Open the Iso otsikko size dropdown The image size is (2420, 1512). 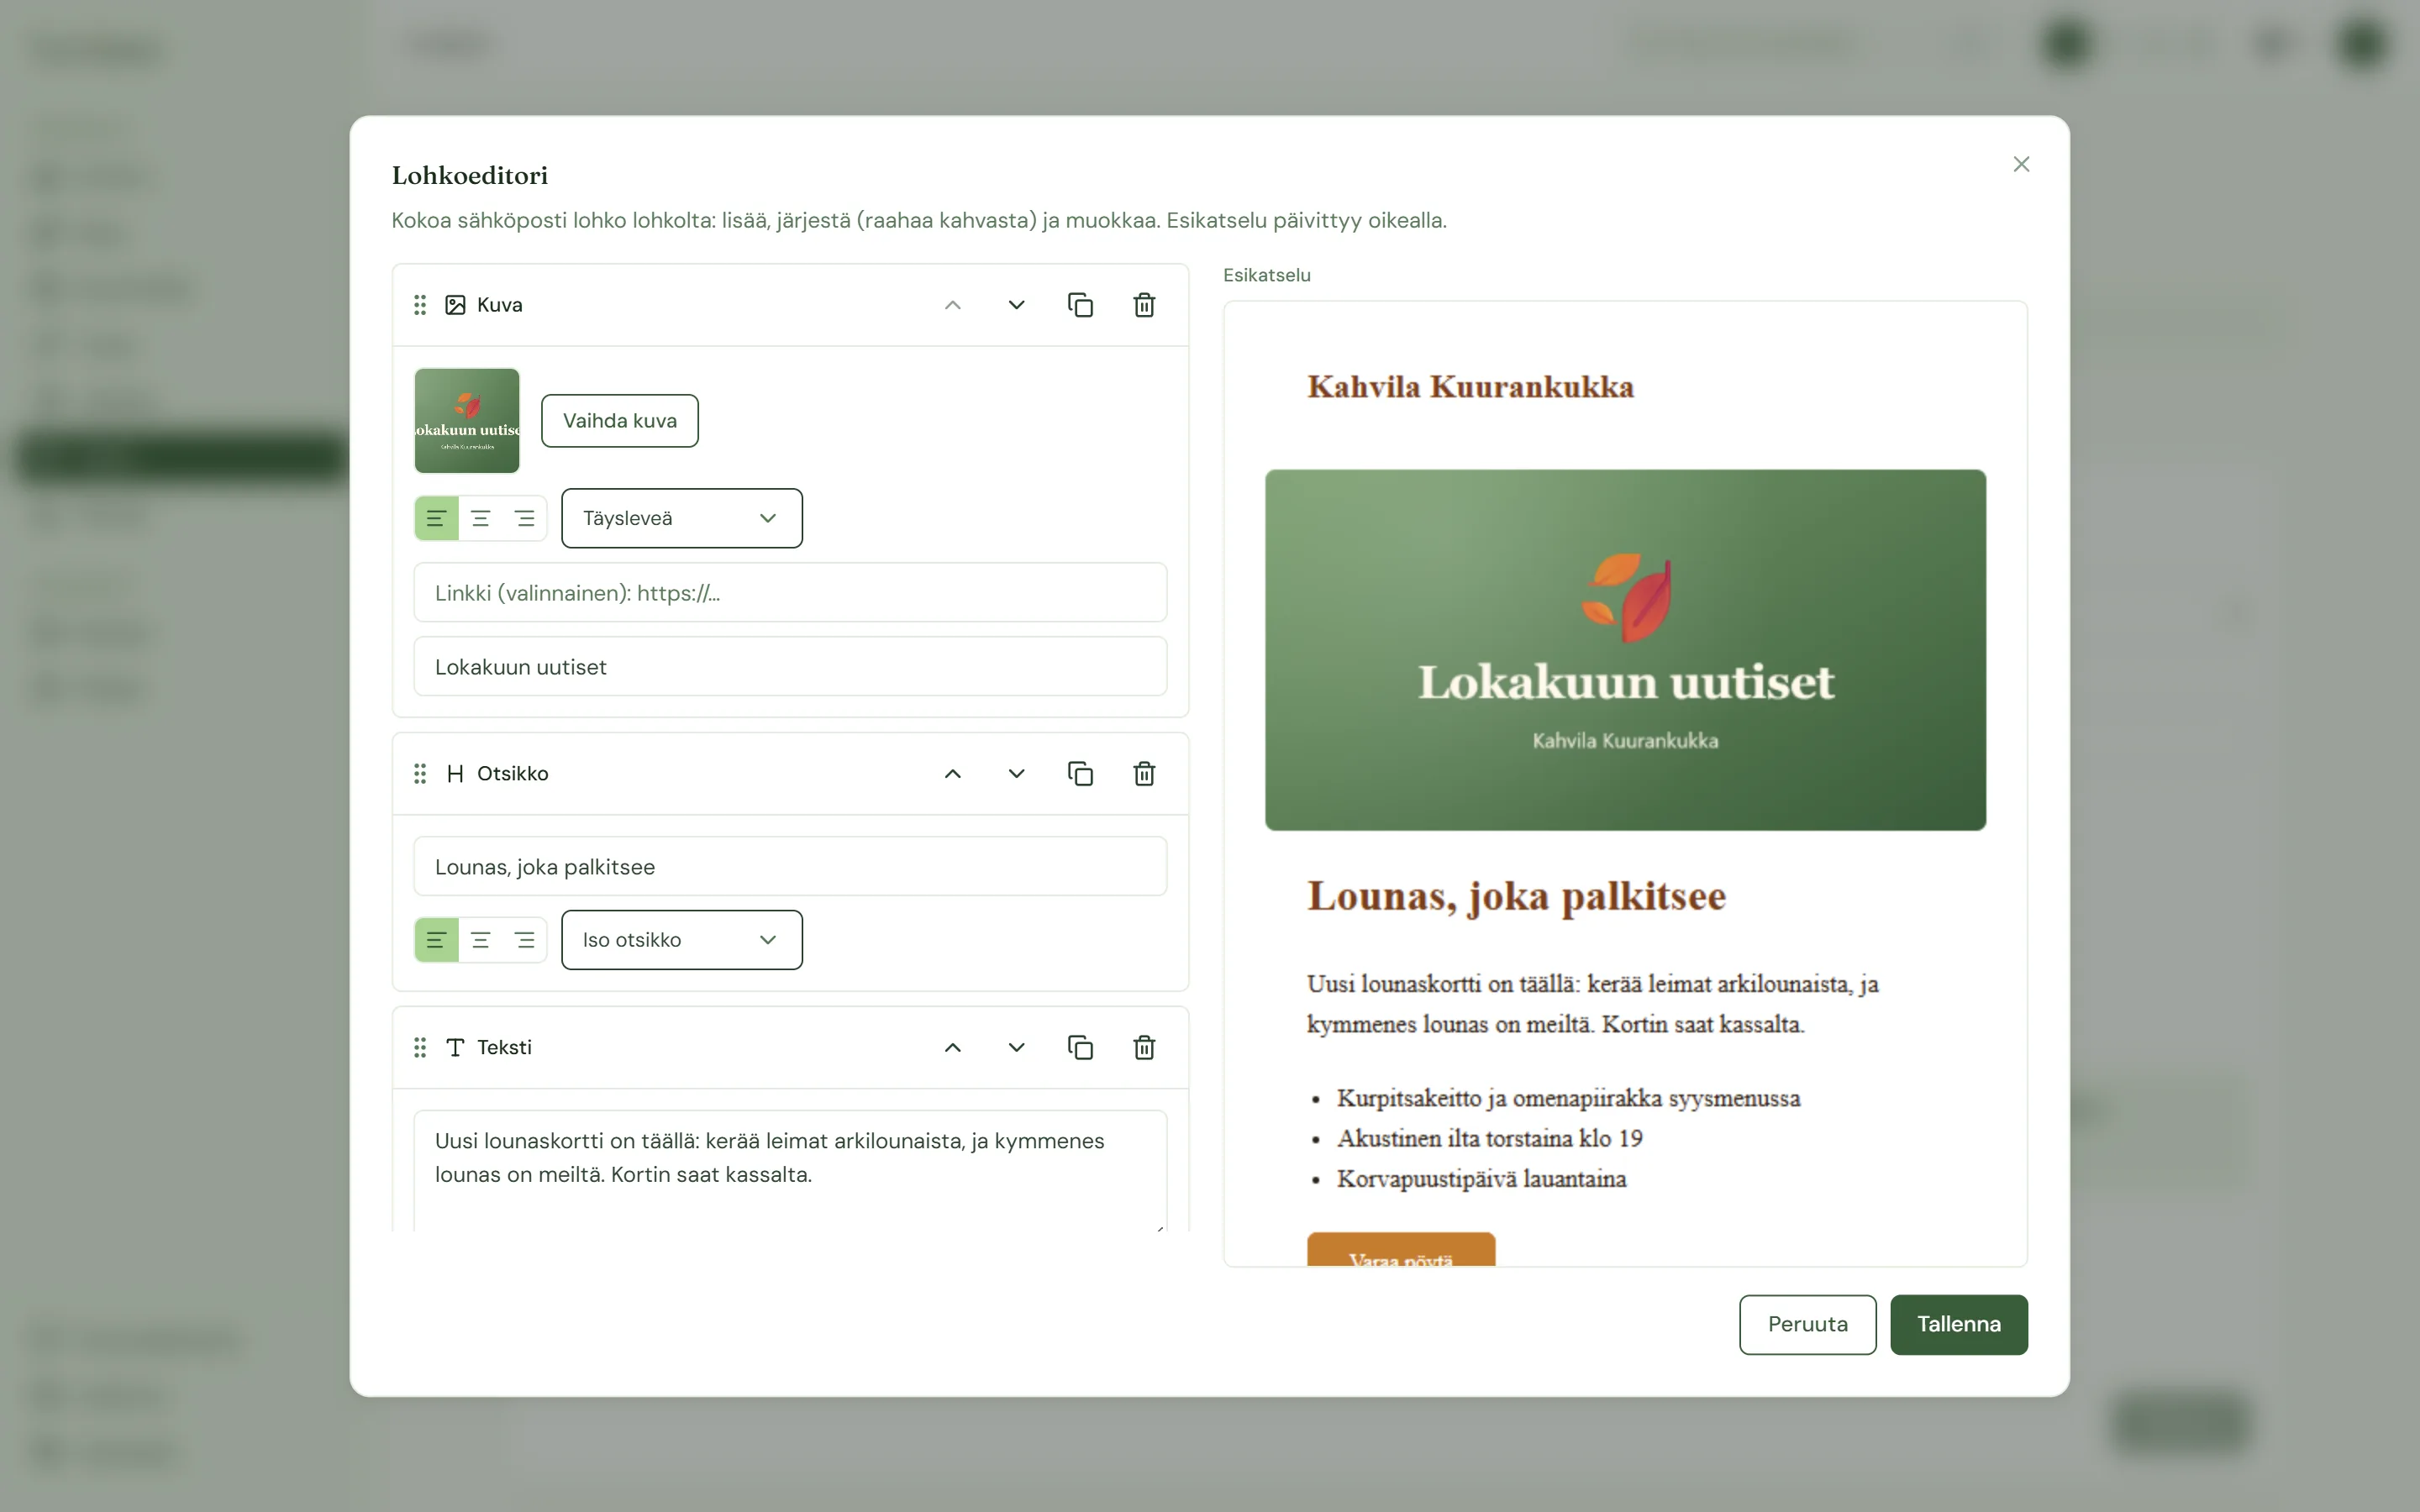pos(682,940)
